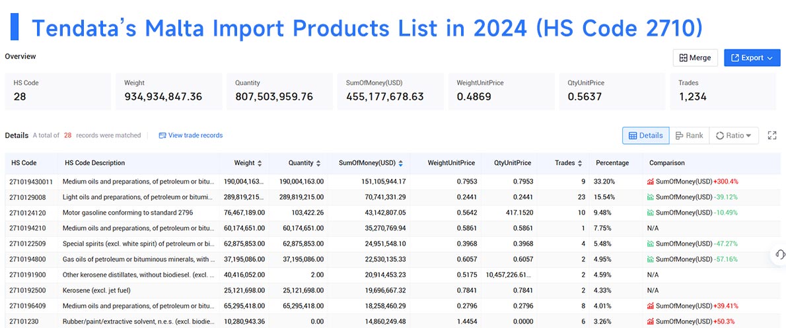Select HS code 2710124120 cell
This screenshot has height=328, width=786.
(x=28, y=213)
